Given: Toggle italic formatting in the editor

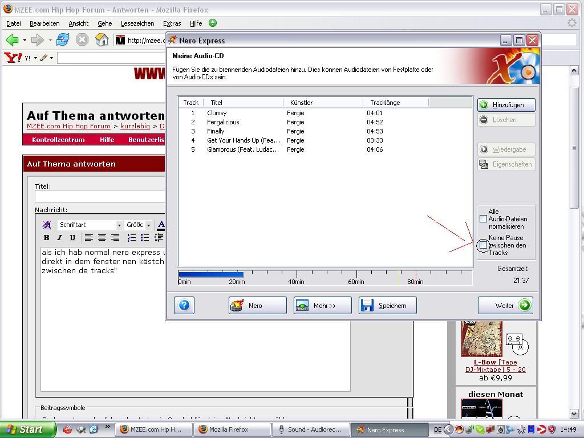Looking at the screenshot, I should click(x=59, y=238).
